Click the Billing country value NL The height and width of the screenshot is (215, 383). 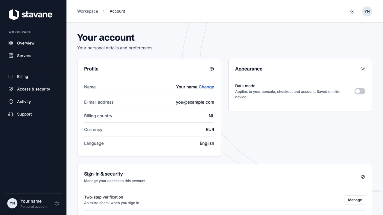click(211, 116)
